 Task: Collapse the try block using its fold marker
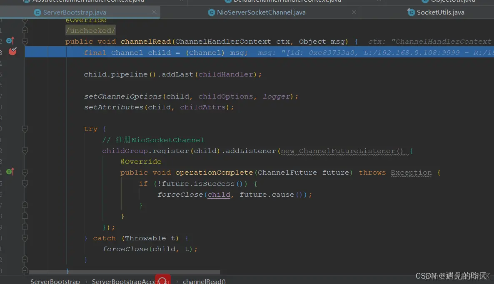[x=25, y=128]
